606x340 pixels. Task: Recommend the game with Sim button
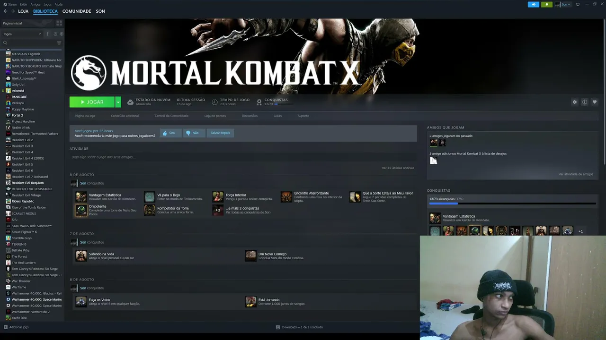[169, 133]
